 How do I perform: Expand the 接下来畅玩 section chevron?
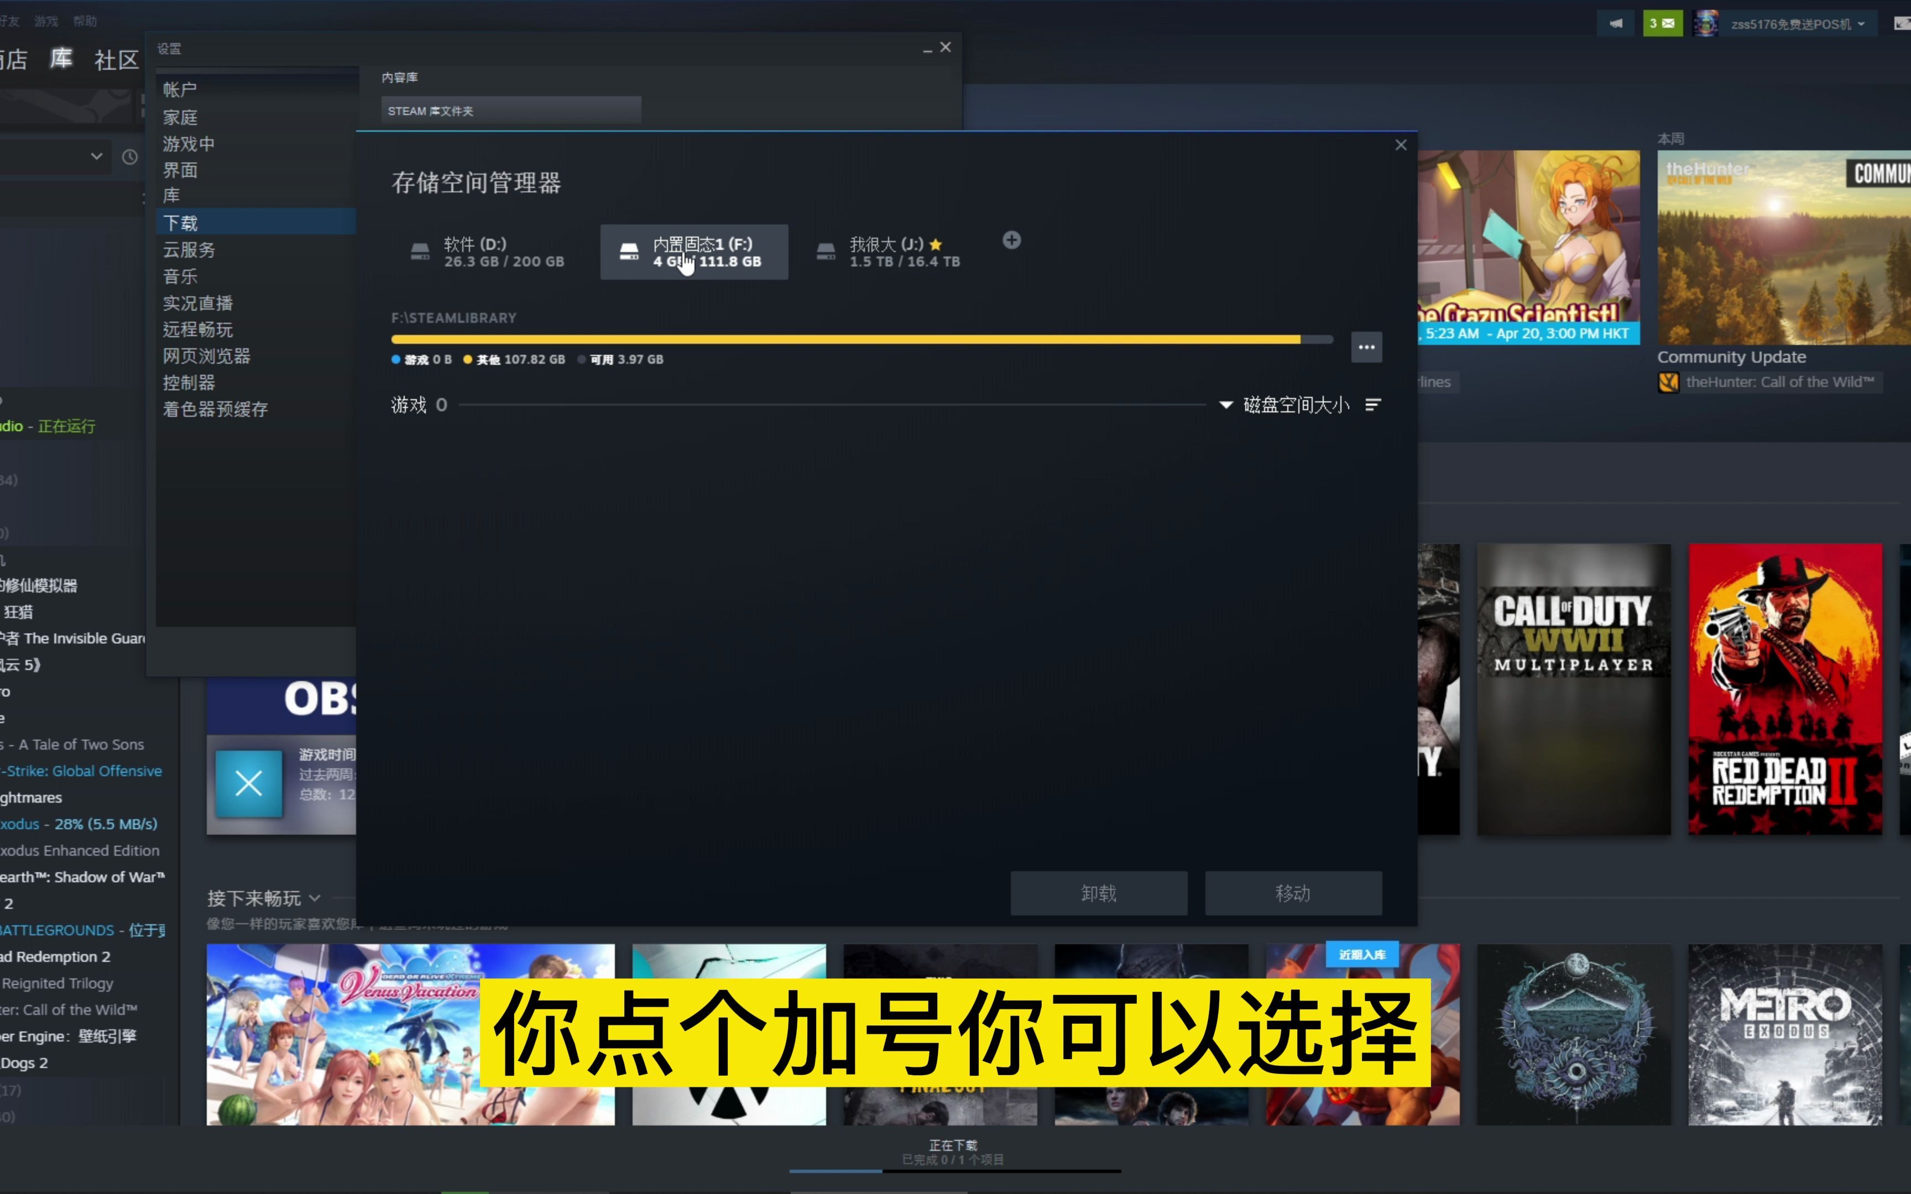[x=315, y=898]
